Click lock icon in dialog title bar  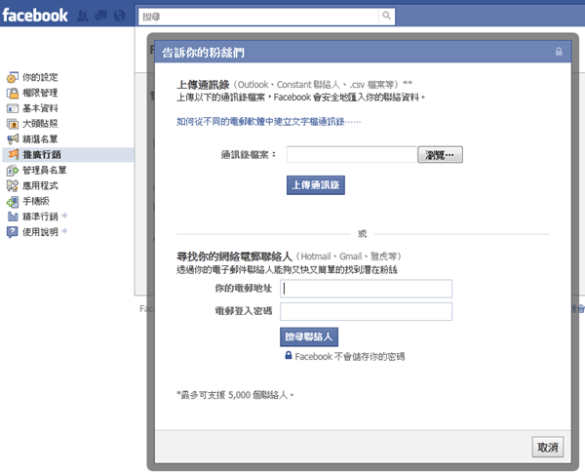coord(559,52)
